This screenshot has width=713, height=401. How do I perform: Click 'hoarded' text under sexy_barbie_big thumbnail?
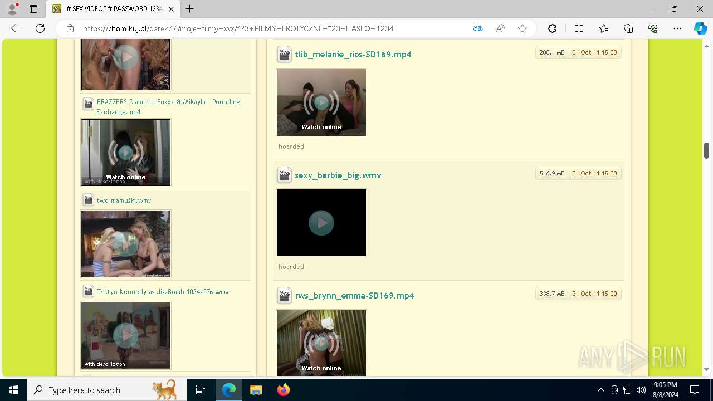(291, 267)
